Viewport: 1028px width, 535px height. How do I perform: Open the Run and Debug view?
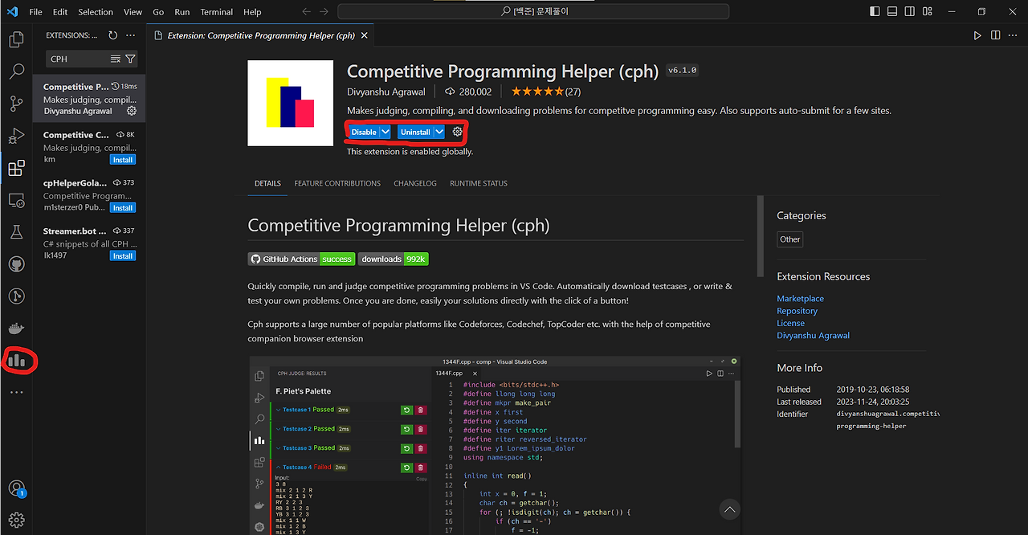tap(16, 136)
